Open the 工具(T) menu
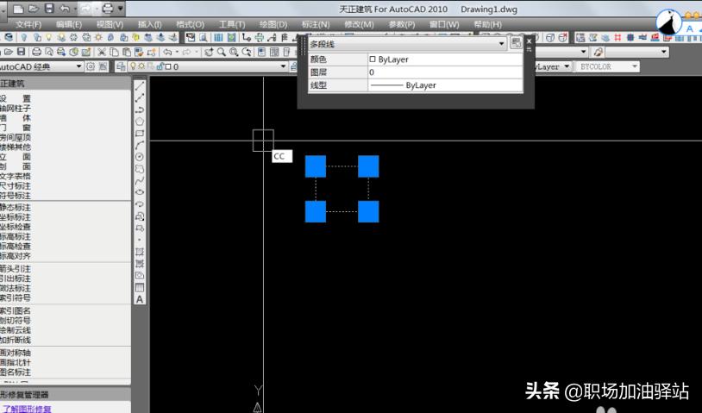 coord(231,25)
